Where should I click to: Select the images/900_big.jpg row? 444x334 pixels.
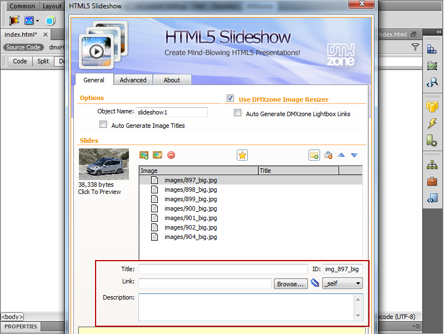(x=251, y=208)
